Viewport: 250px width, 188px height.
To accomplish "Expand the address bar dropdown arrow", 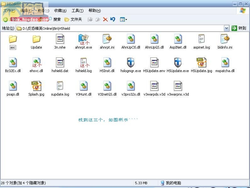I will pyautogui.click(x=226, y=28).
